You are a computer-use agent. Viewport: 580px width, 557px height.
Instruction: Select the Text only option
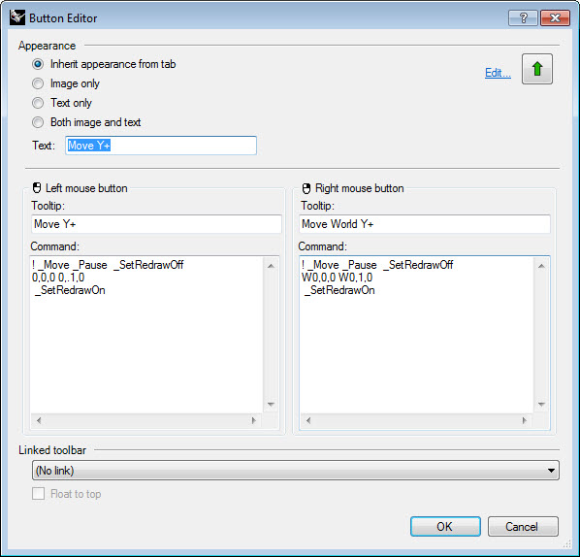[38, 103]
